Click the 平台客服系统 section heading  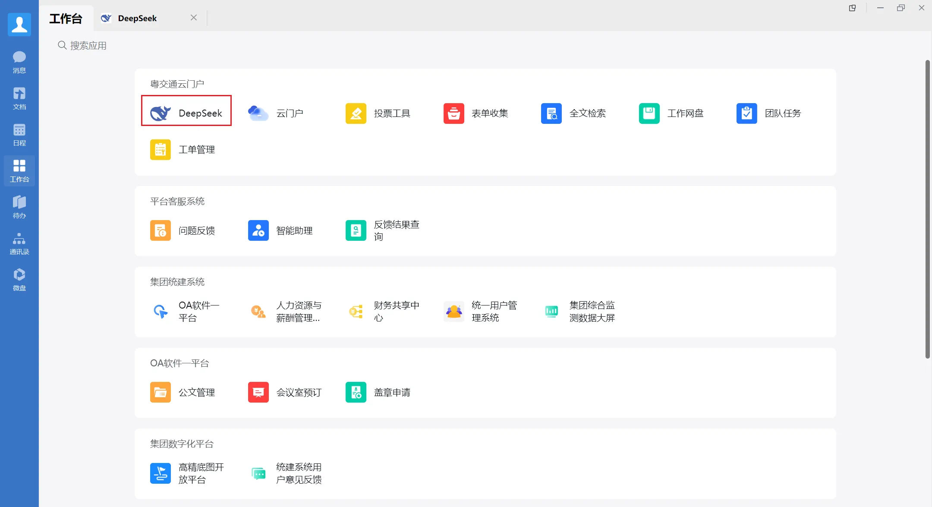[x=177, y=201]
